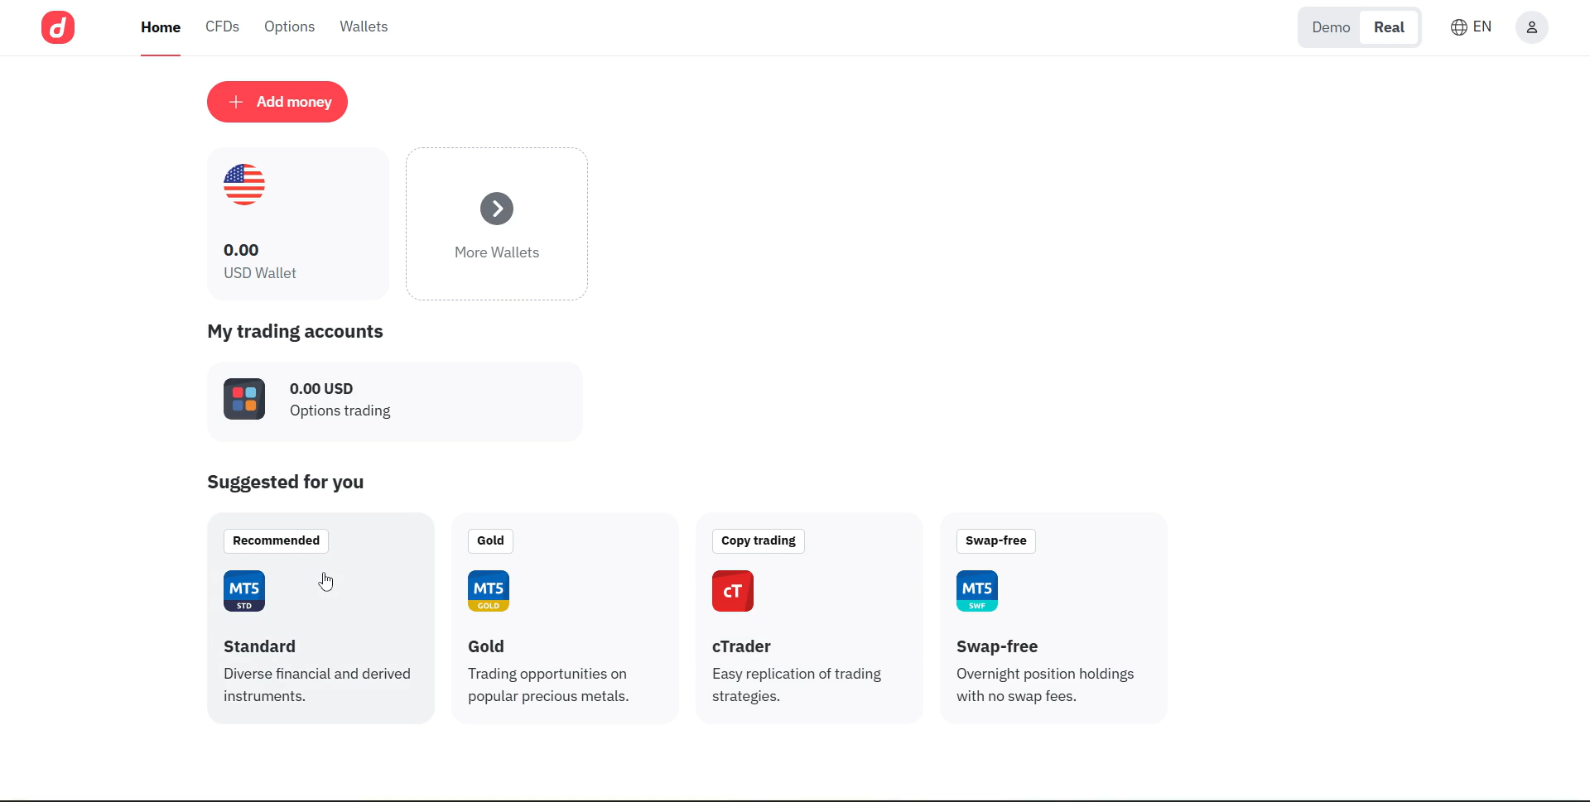Image resolution: width=1590 pixels, height=802 pixels.
Task: Click the Recommended badge on Standard card
Action: point(276,541)
